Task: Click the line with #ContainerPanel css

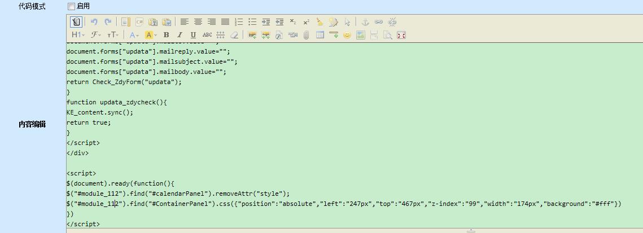Action: pos(344,204)
